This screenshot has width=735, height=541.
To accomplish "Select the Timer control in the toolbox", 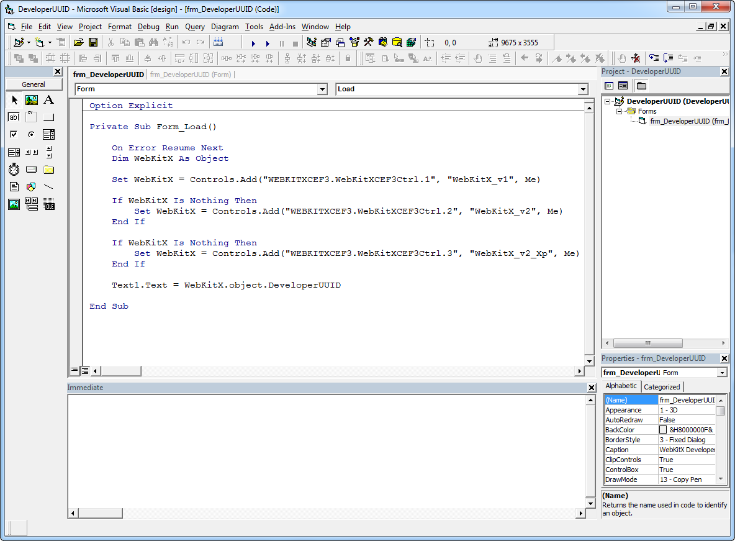I will pyautogui.click(x=14, y=170).
